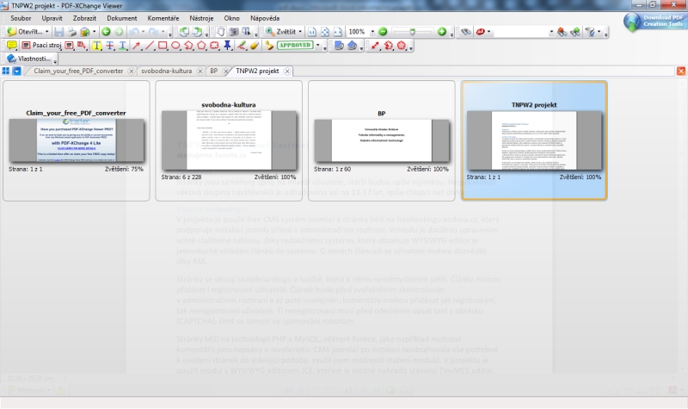Select the text Select tool
The width and height of the screenshot is (688, 409).
pos(246,32)
